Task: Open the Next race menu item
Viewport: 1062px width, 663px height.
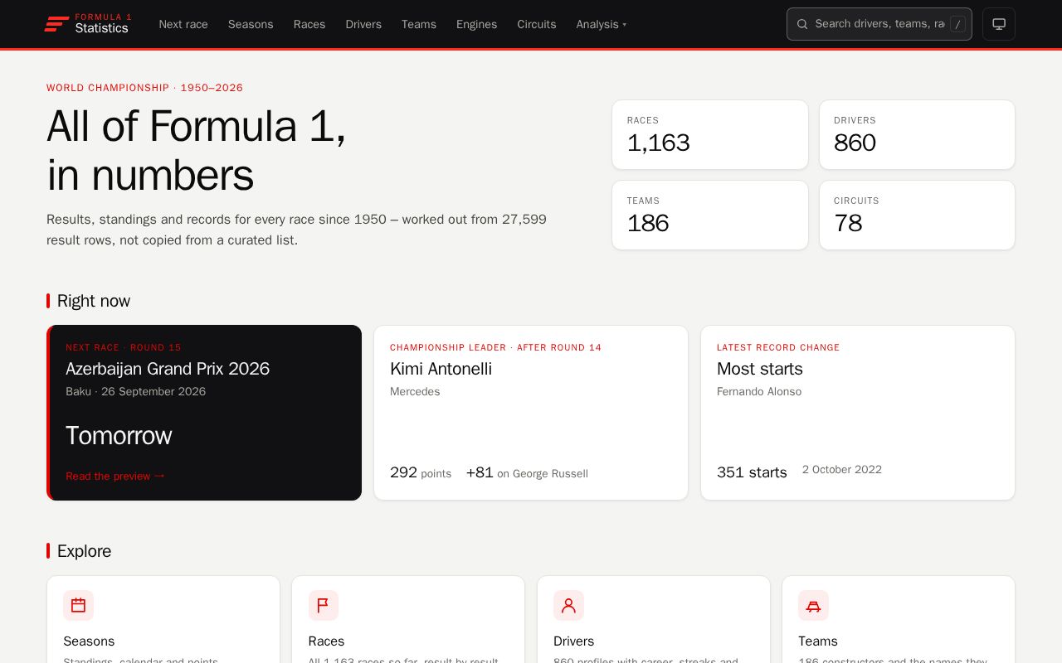Action: [x=183, y=24]
